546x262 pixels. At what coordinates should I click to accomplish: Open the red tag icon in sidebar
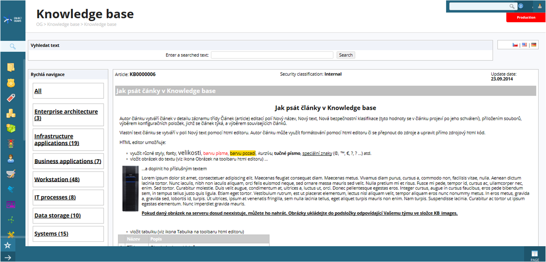click(11, 98)
